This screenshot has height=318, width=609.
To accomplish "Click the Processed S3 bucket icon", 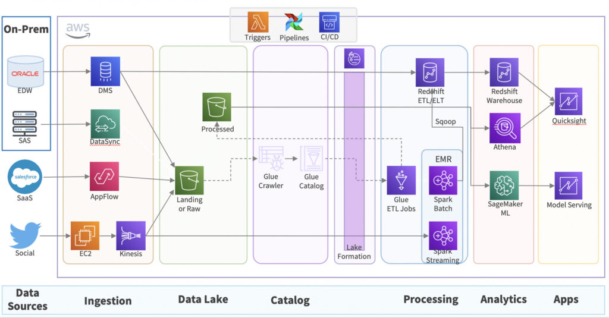I will coord(216,107).
